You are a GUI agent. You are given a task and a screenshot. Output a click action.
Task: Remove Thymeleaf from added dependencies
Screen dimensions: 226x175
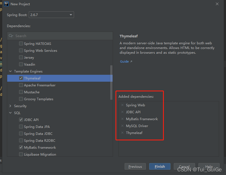[122, 133]
